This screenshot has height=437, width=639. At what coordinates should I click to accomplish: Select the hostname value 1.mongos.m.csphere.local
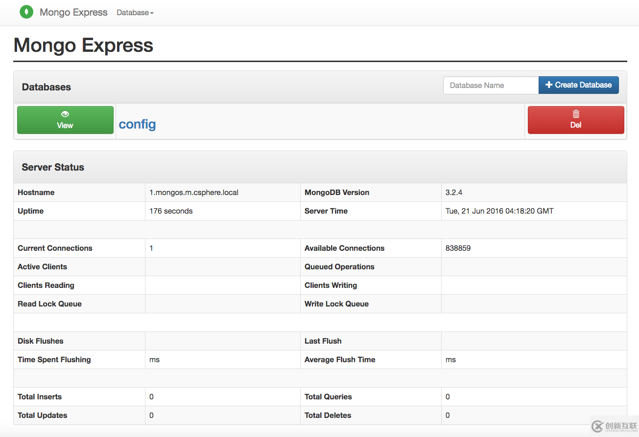click(194, 193)
